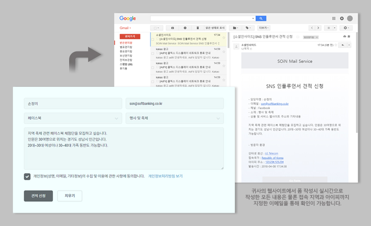Check the first kakao 광고 email checkbox

tap(153, 53)
